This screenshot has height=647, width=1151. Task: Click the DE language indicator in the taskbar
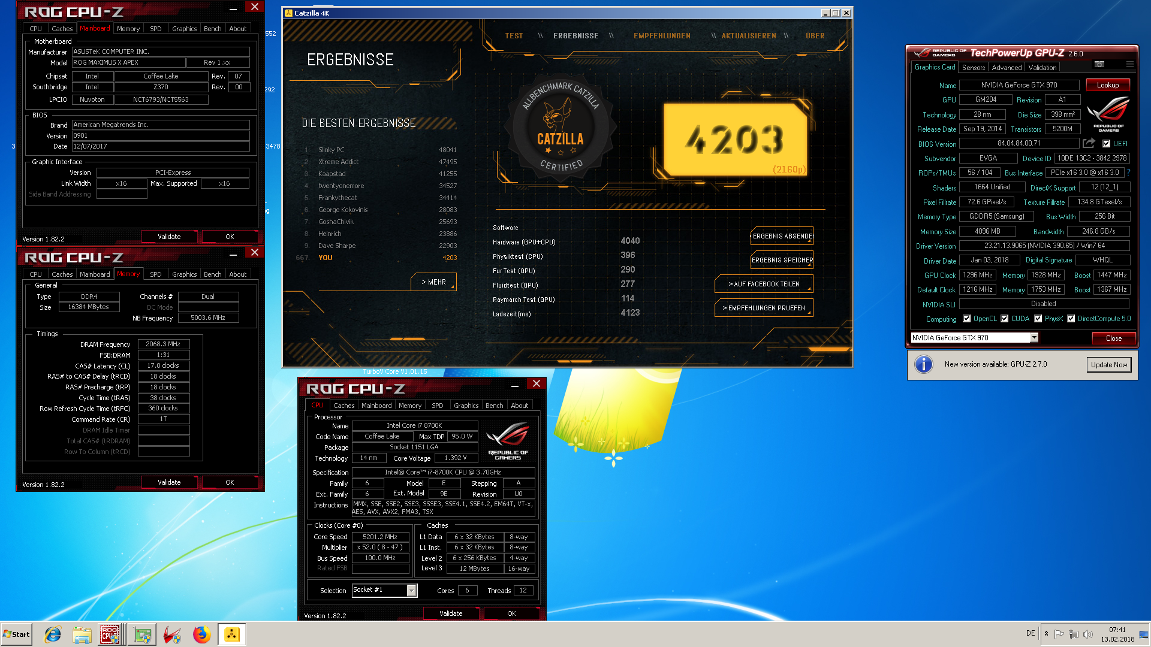click(x=1031, y=633)
